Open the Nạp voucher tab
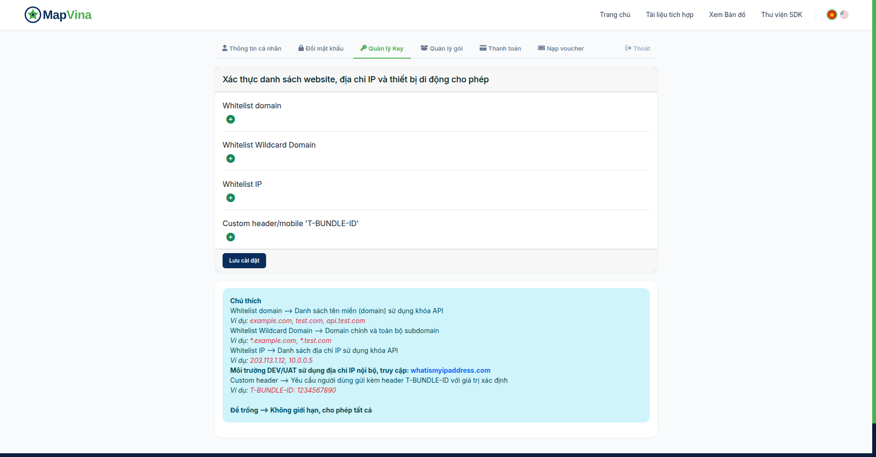Image resolution: width=876 pixels, height=457 pixels. 561,48
